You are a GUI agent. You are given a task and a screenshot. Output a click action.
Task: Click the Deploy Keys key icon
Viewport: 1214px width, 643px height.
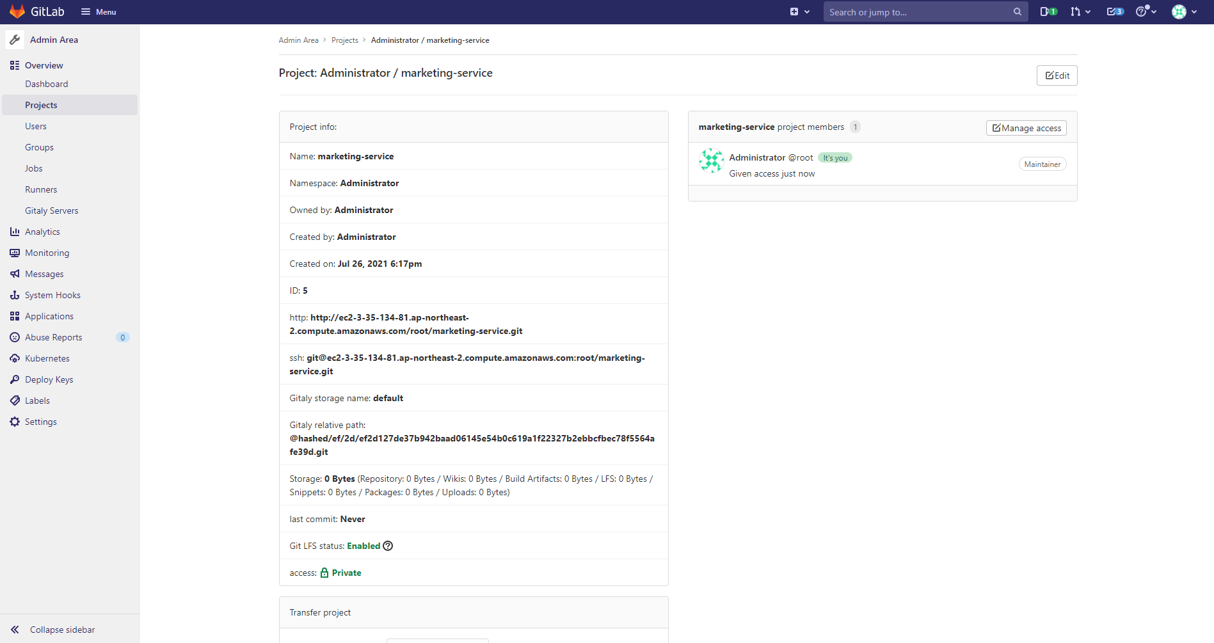[15, 379]
